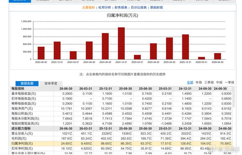
Task: Click the 每股净资产(元) indicator name
Action: click(x=22, y=109)
